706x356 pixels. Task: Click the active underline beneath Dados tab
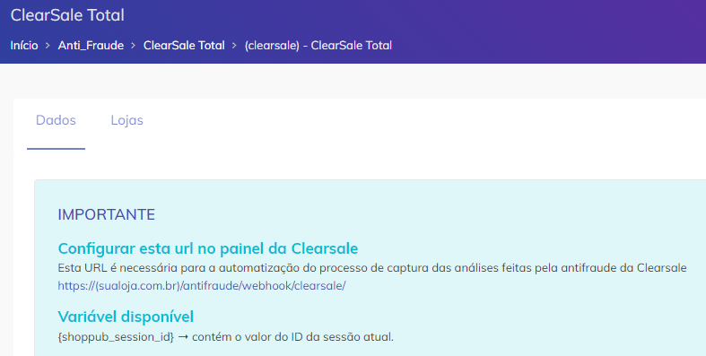56,149
